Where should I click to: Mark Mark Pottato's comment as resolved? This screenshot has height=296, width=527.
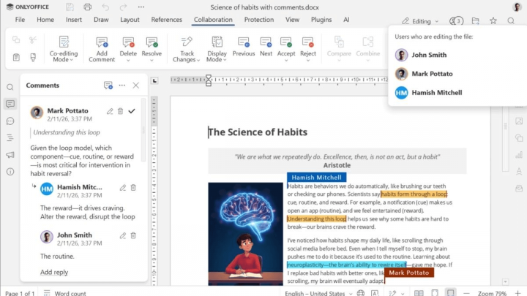pyautogui.click(x=132, y=111)
